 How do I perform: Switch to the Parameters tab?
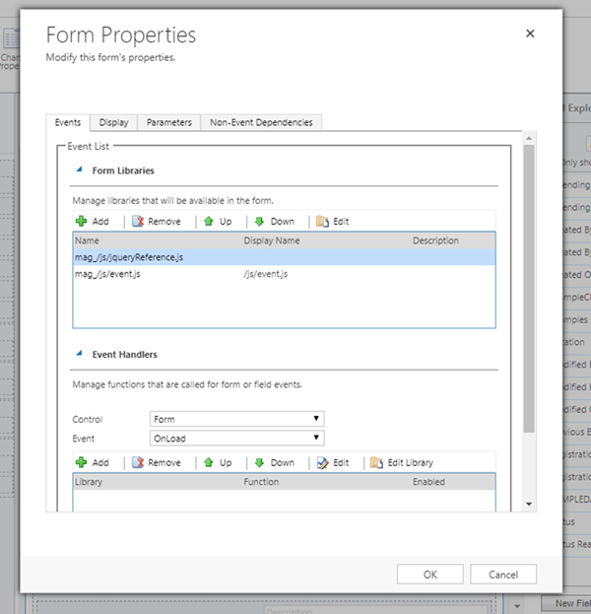[168, 122]
